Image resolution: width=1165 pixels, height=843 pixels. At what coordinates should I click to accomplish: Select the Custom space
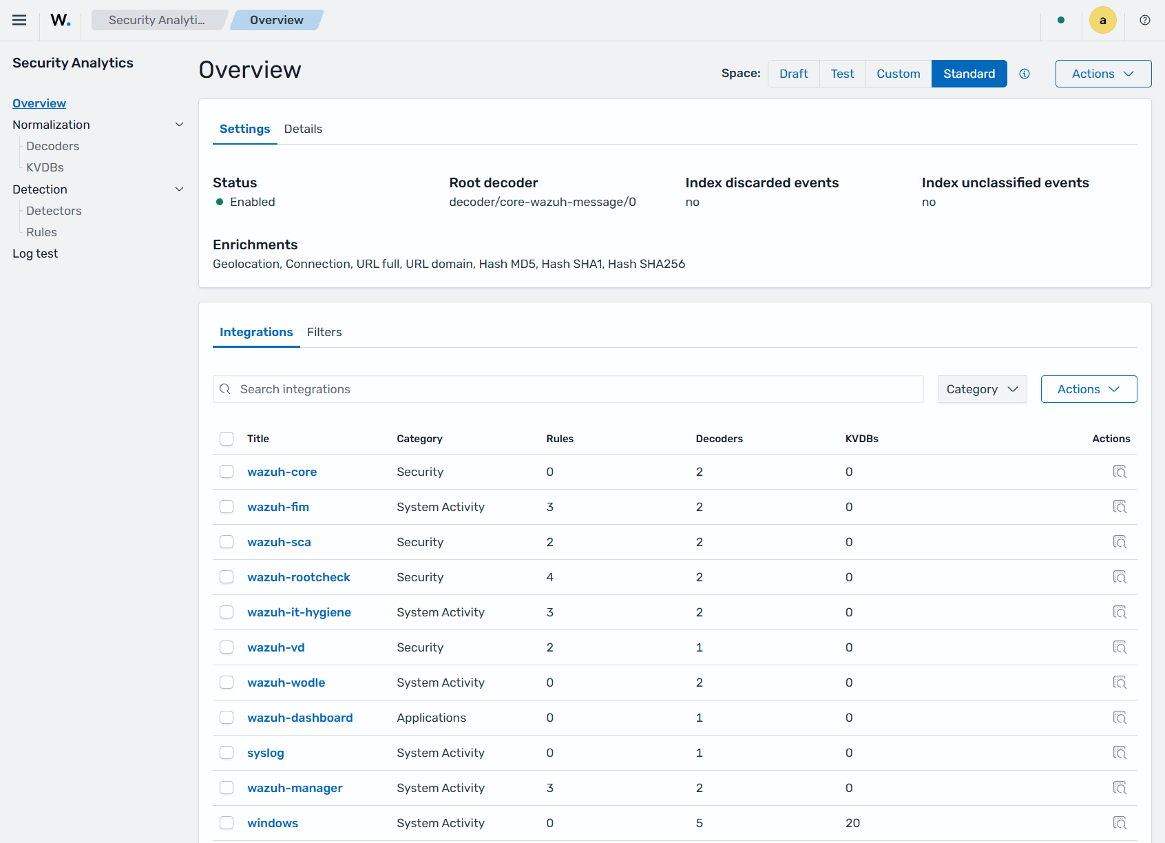click(x=898, y=74)
